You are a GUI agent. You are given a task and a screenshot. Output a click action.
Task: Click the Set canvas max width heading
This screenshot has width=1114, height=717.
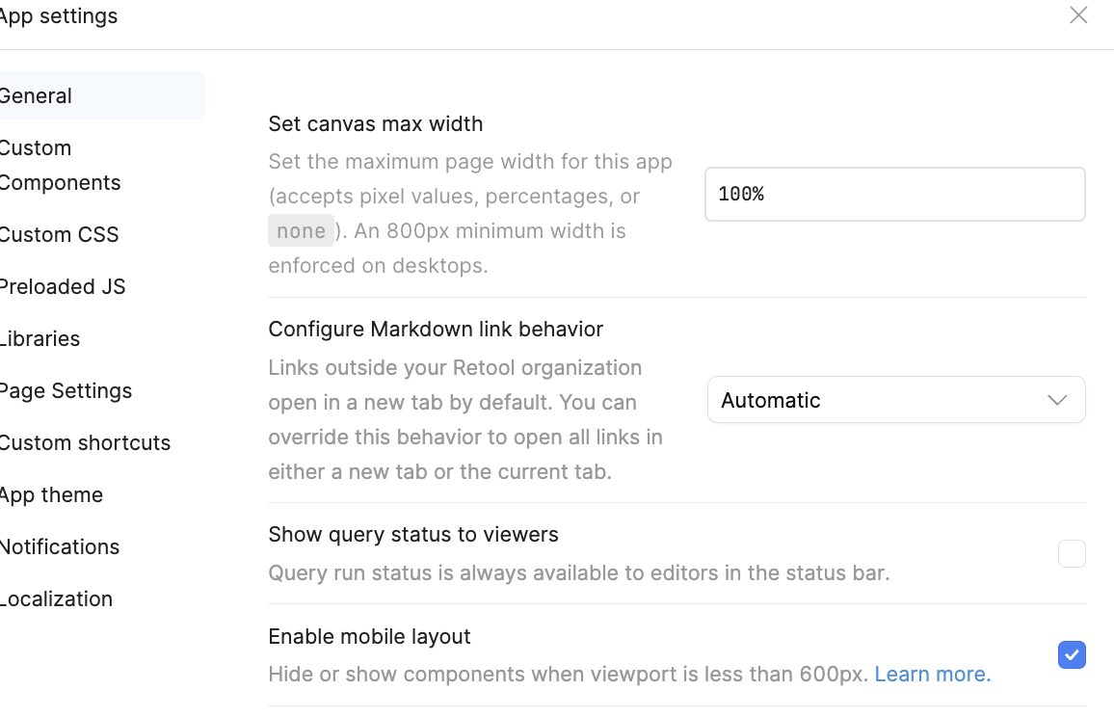[x=376, y=123]
